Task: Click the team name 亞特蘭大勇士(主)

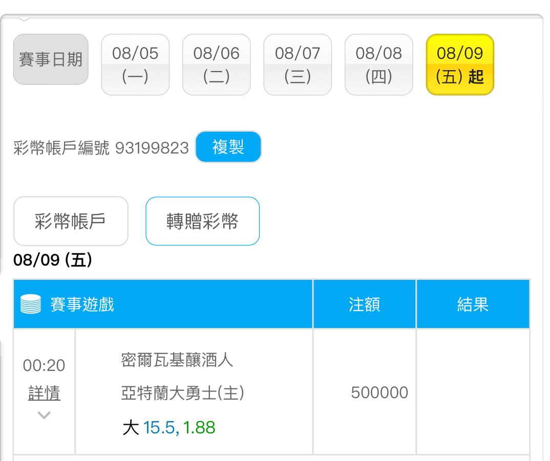Action: click(183, 392)
